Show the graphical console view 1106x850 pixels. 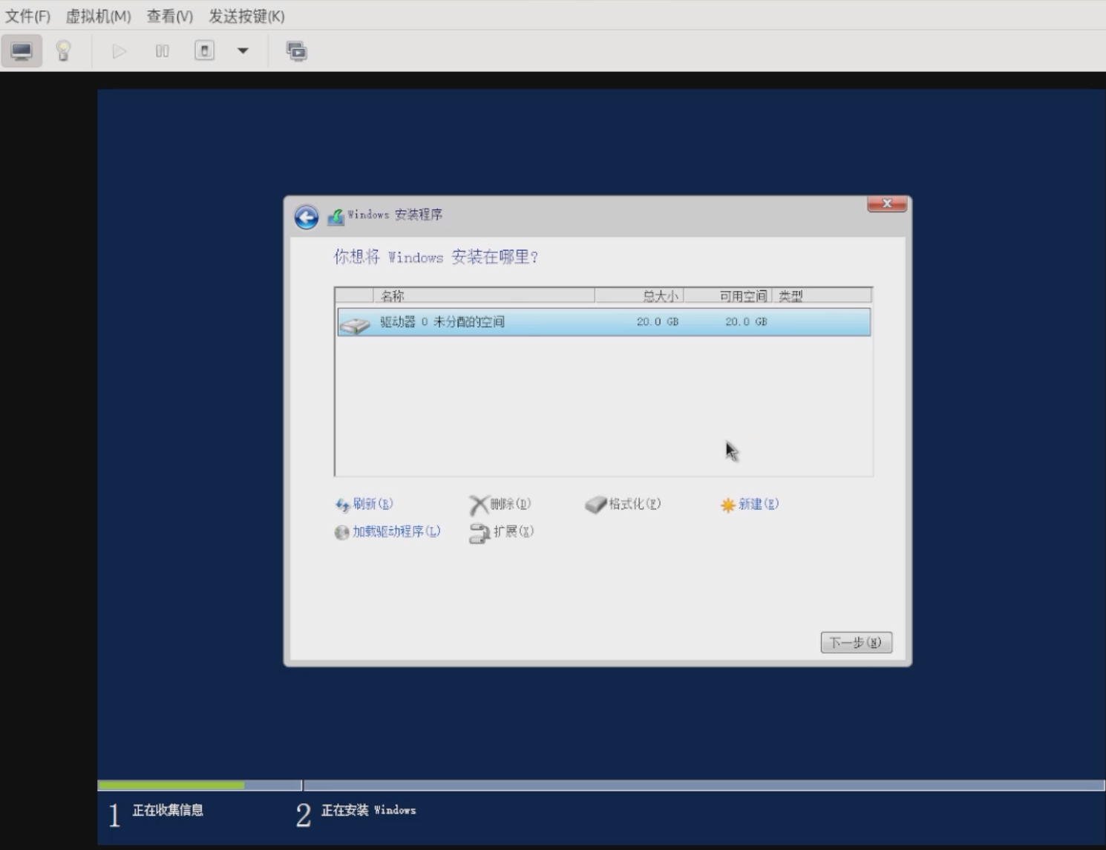coord(22,51)
